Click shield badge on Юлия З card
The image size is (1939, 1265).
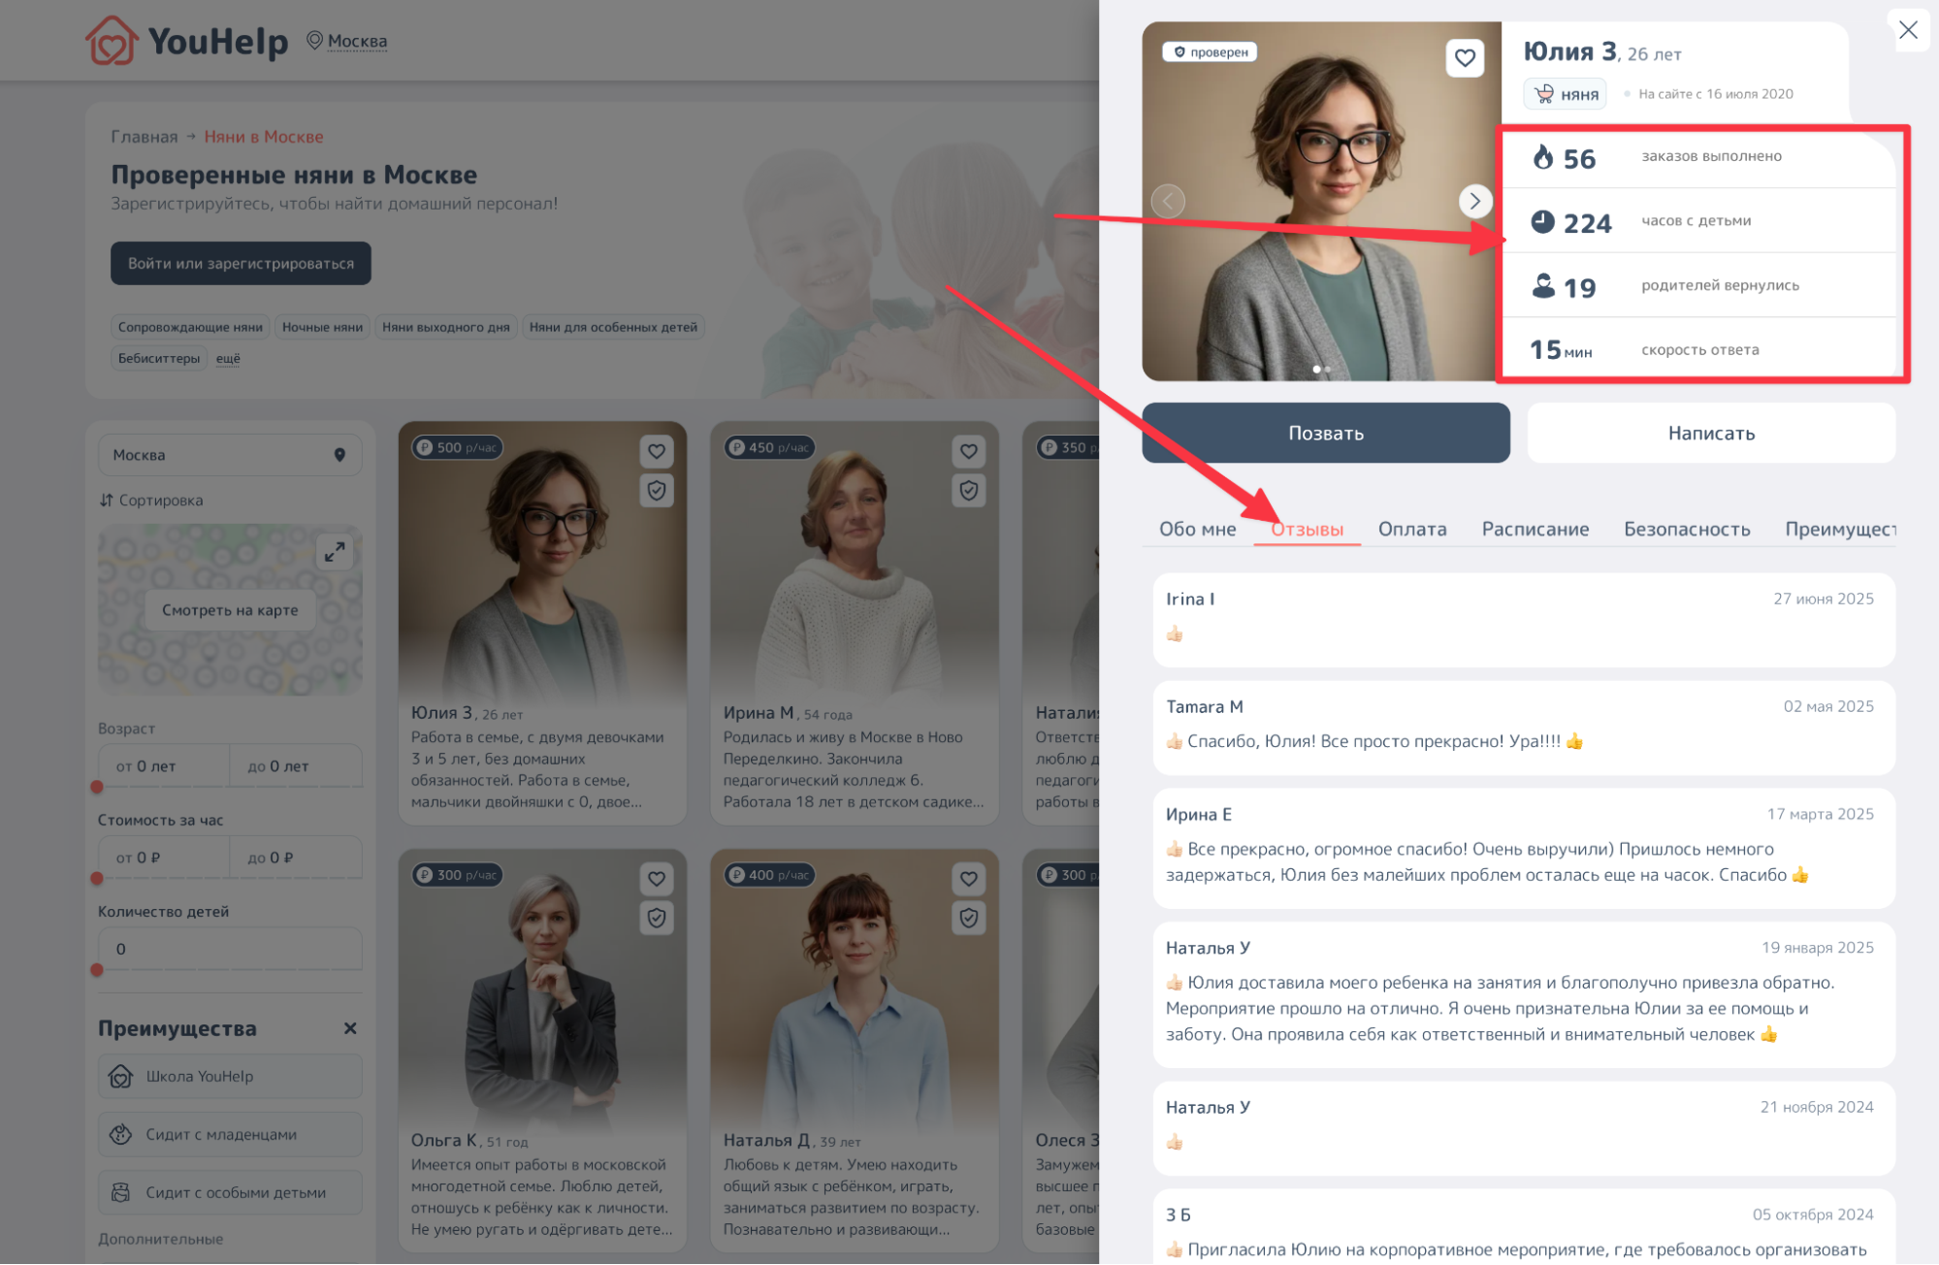[657, 491]
